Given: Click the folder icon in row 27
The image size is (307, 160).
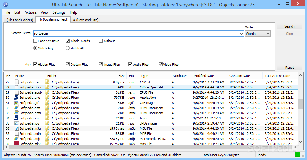Looking at the screenshot, I should pyautogui.click(x=47, y=82).
